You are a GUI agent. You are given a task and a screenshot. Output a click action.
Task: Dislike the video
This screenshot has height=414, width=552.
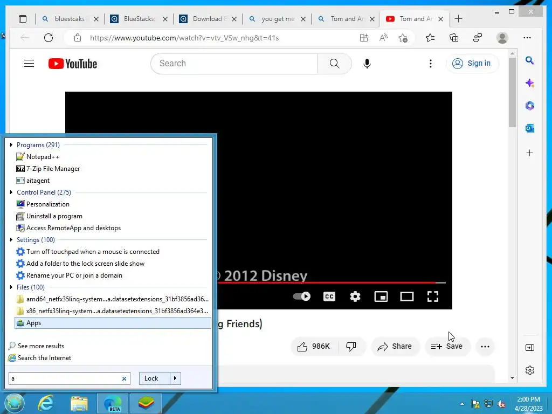pyautogui.click(x=351, y=347)
